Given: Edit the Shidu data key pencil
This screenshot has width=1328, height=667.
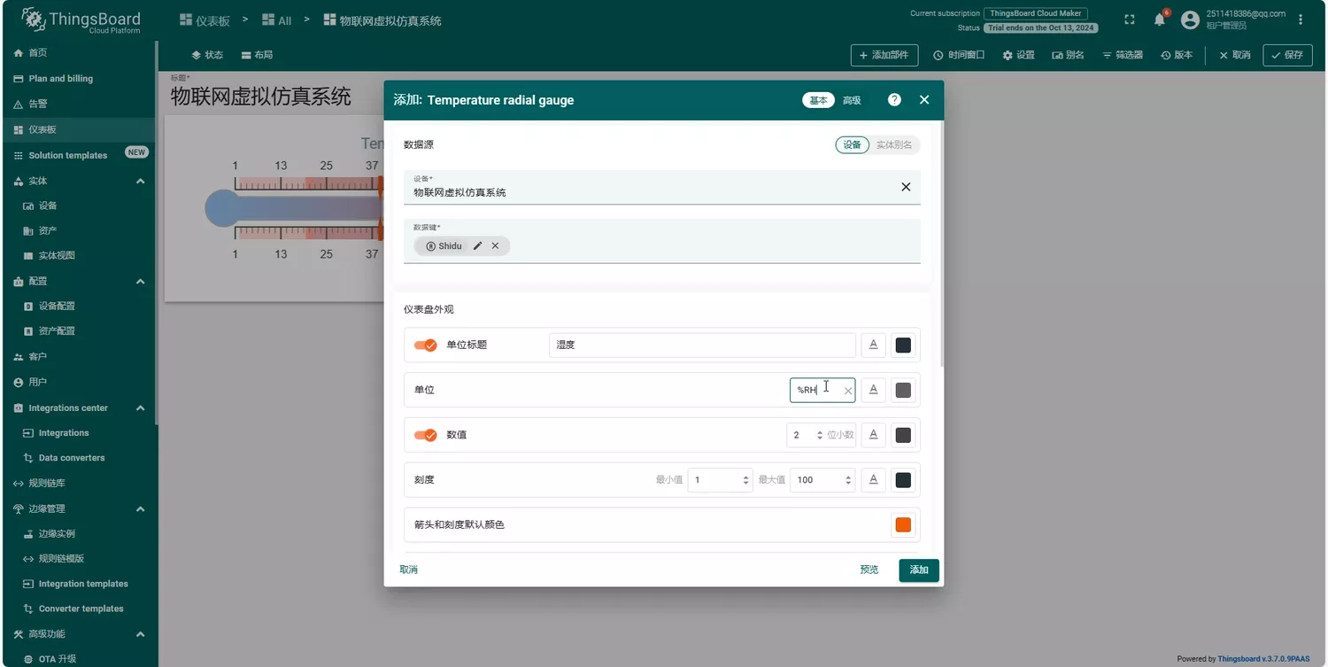Looking at the screenshot, I should point(478,246).
